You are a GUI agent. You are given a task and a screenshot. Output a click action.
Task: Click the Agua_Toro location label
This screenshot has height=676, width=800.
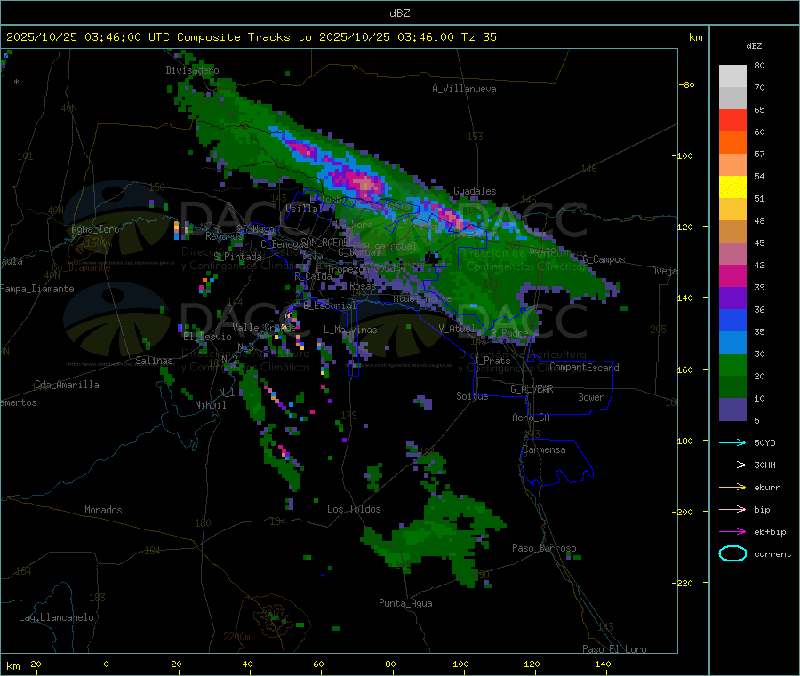95,229
